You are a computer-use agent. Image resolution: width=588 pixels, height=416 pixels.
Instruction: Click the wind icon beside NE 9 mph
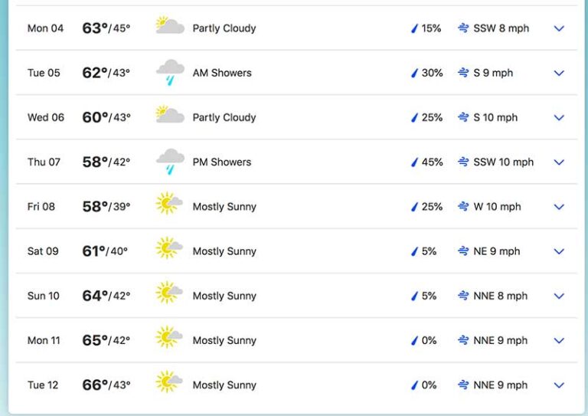(x=463, y=251)
